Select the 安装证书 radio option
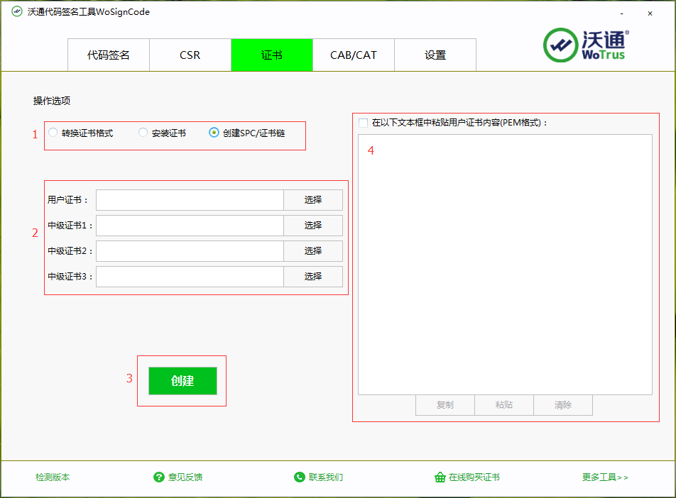676x498 pixels. tap(143, 133)
